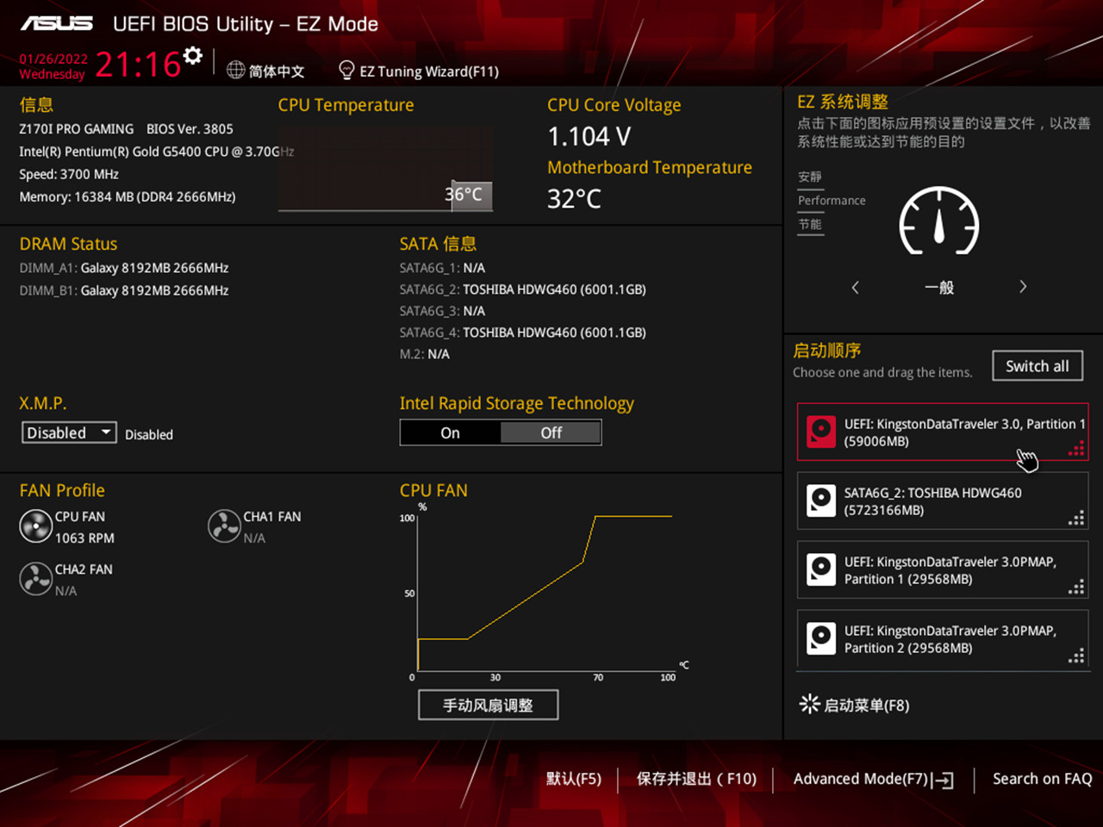Open the X.M.P. Disabled dropdown
1103x827 pixels.
click(x=69, y=432)
